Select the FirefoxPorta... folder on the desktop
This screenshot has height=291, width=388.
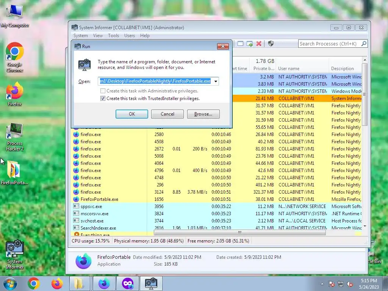14,173
